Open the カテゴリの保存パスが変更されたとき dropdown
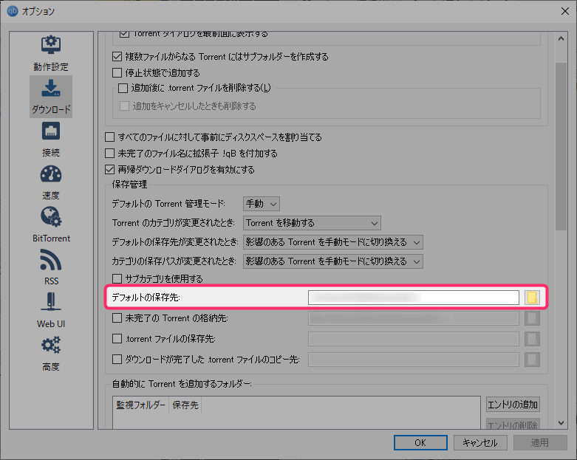The height and width of the screenshot is (460, 577). 332,261
